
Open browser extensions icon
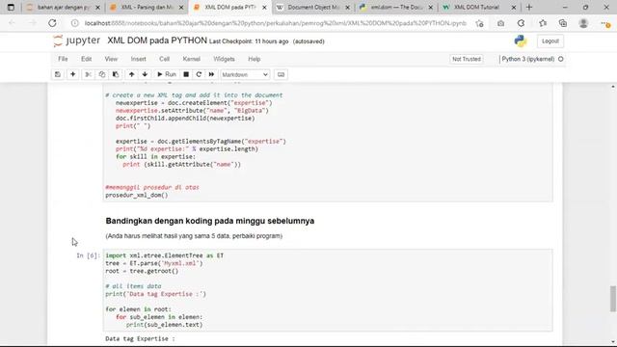coord(521,23)
